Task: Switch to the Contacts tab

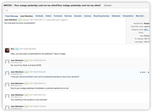Action: (39, 16)
